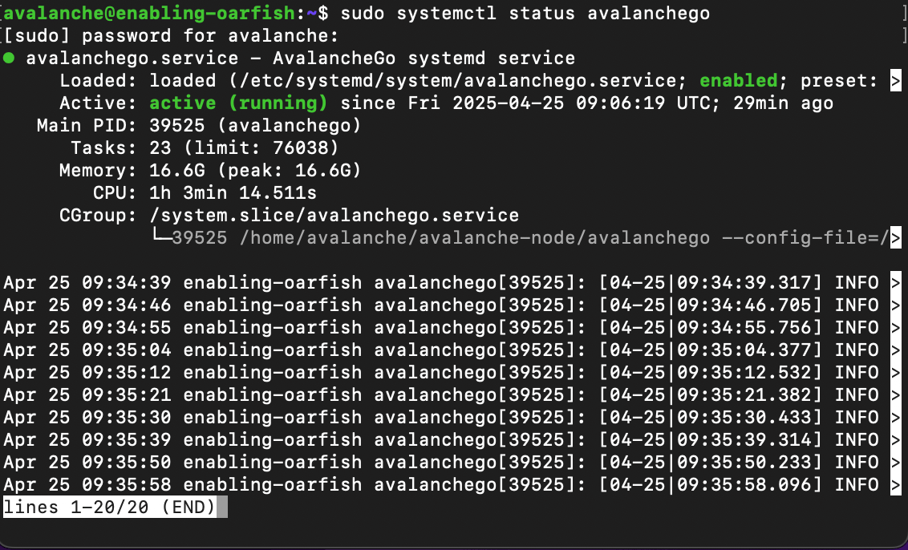Click the "lines 1-20/20 (END)" pager status
Screen dimensions: 908x550
[109, 508]
